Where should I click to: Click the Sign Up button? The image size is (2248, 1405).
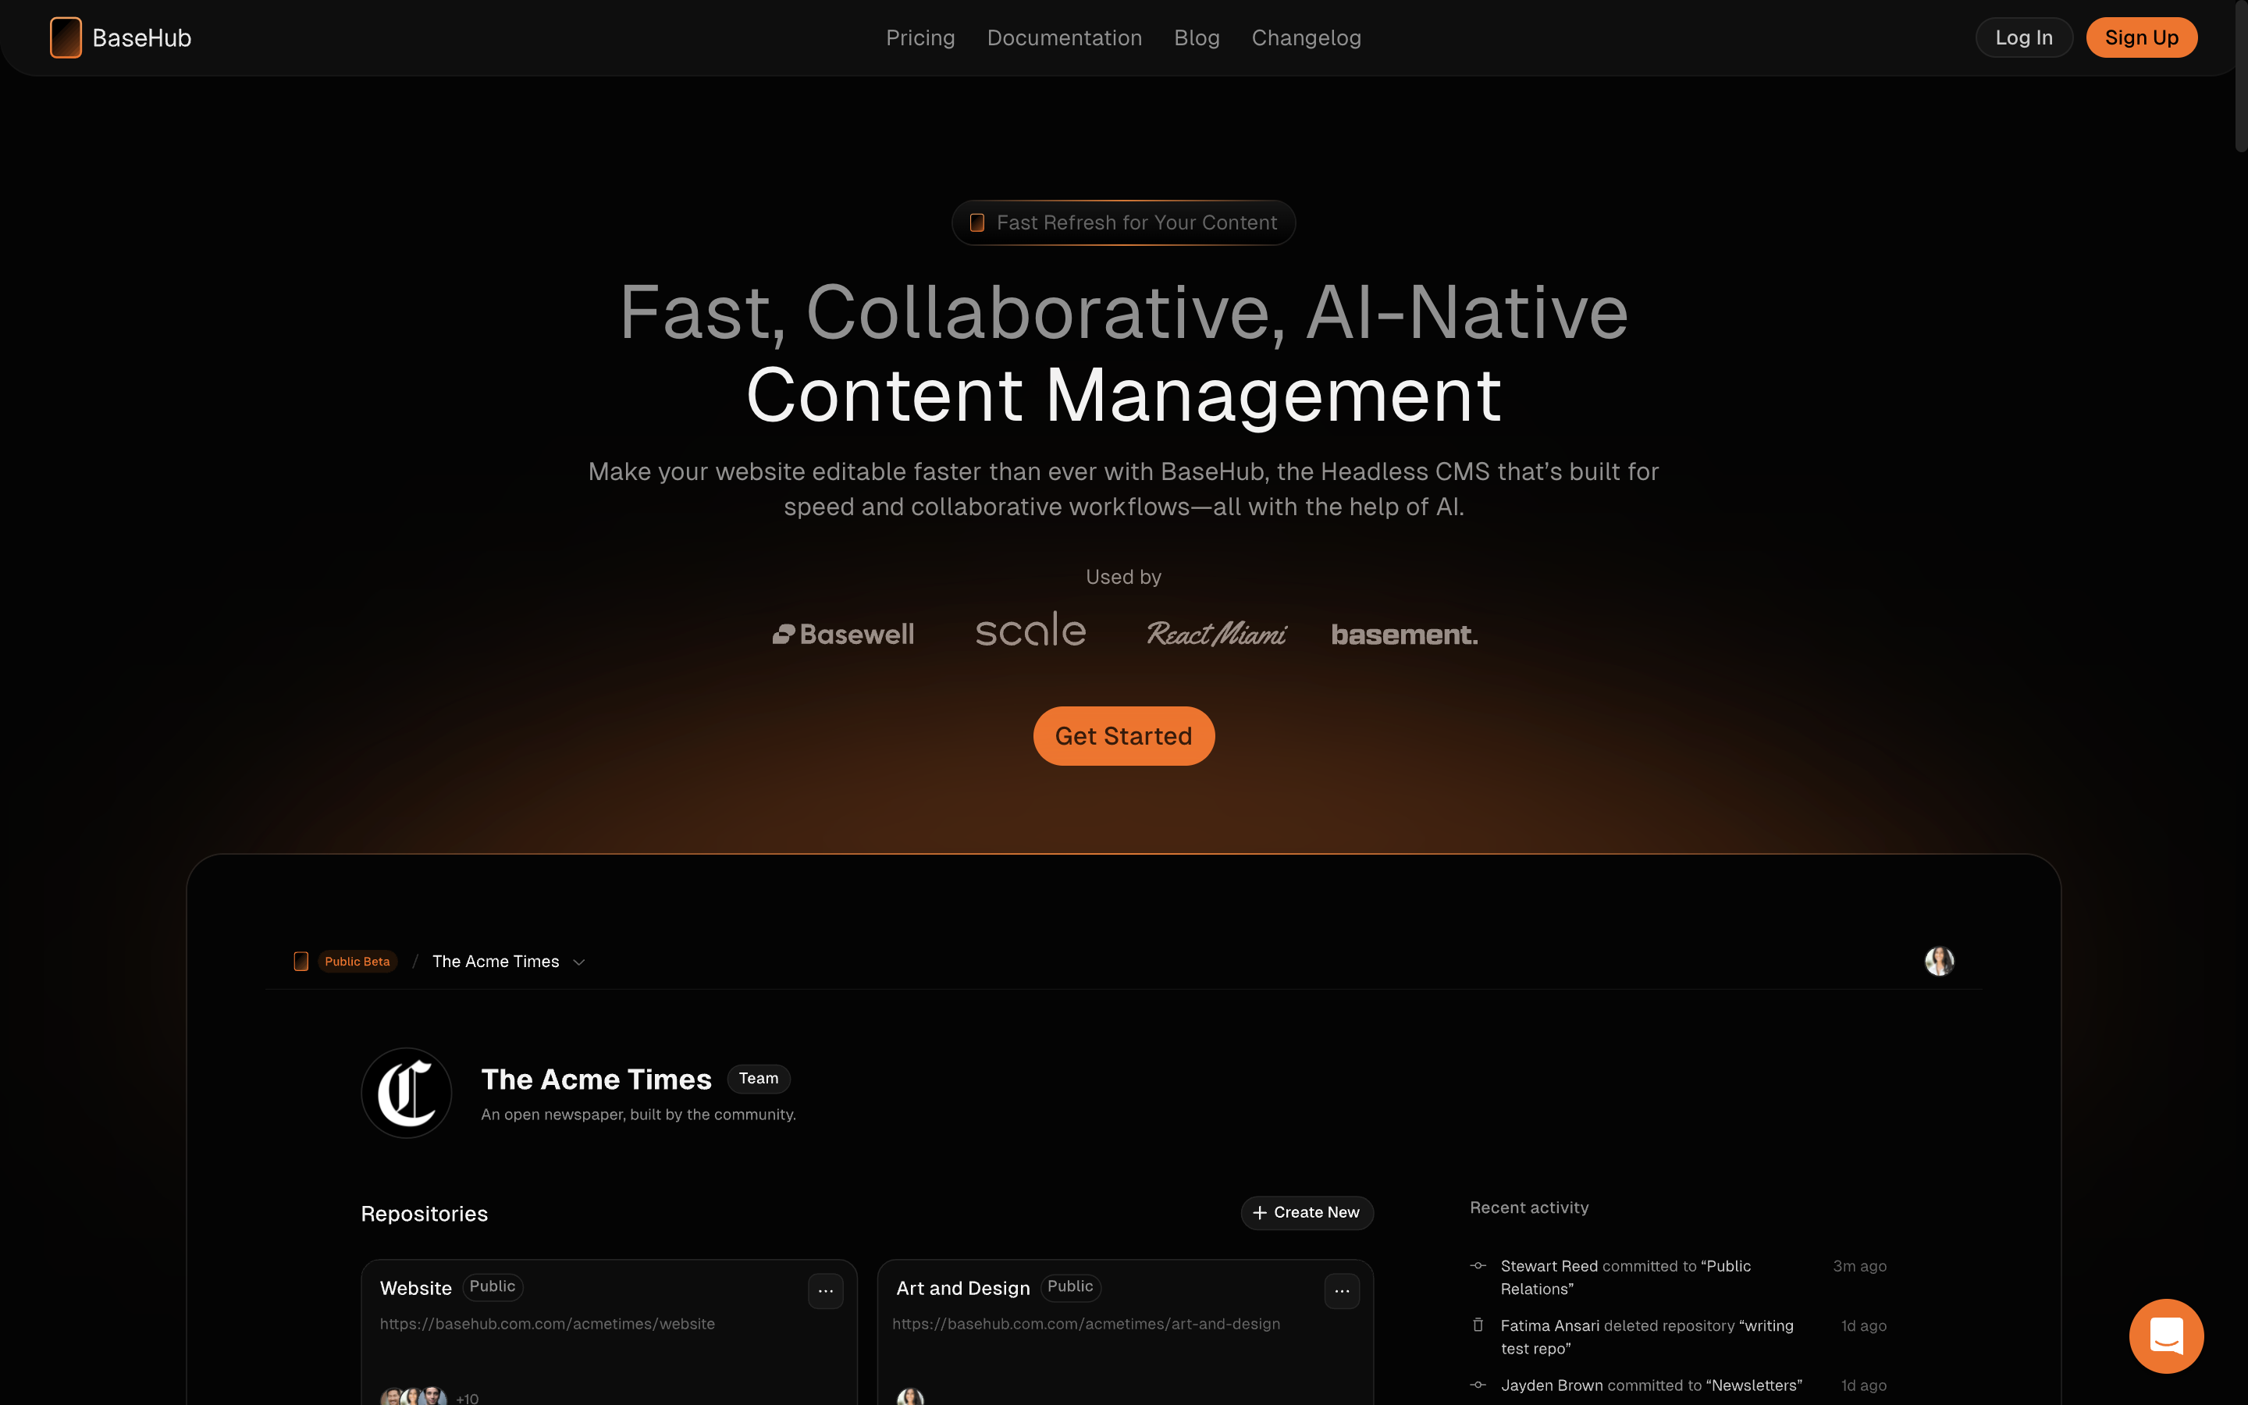(x=2140, y=37)
